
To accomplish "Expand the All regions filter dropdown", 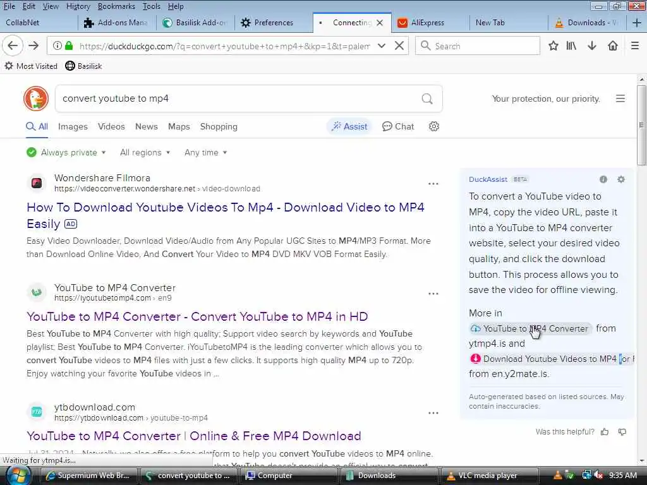I will coord(145,152).
